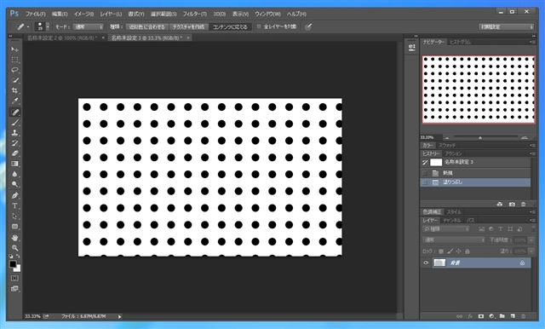Open the tool preset picker arrow
Image resolution: width=545 pixels, height=329 pixels.
coord(28,26)
